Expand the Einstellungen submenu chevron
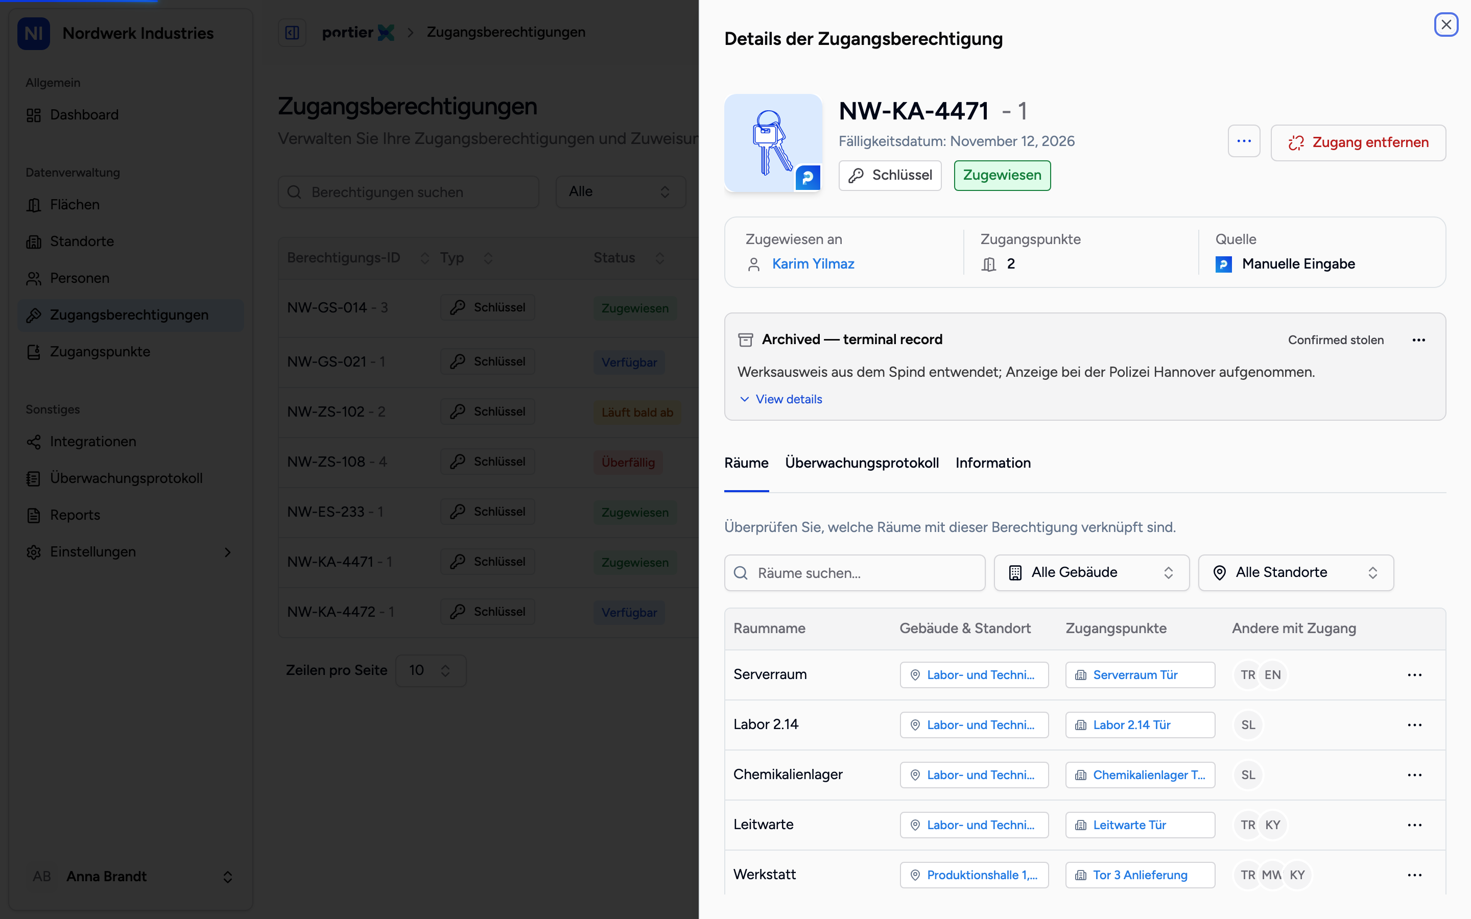Image resolution: width=1471 pixels, height=919 pixels. click(x=228, y=552)
